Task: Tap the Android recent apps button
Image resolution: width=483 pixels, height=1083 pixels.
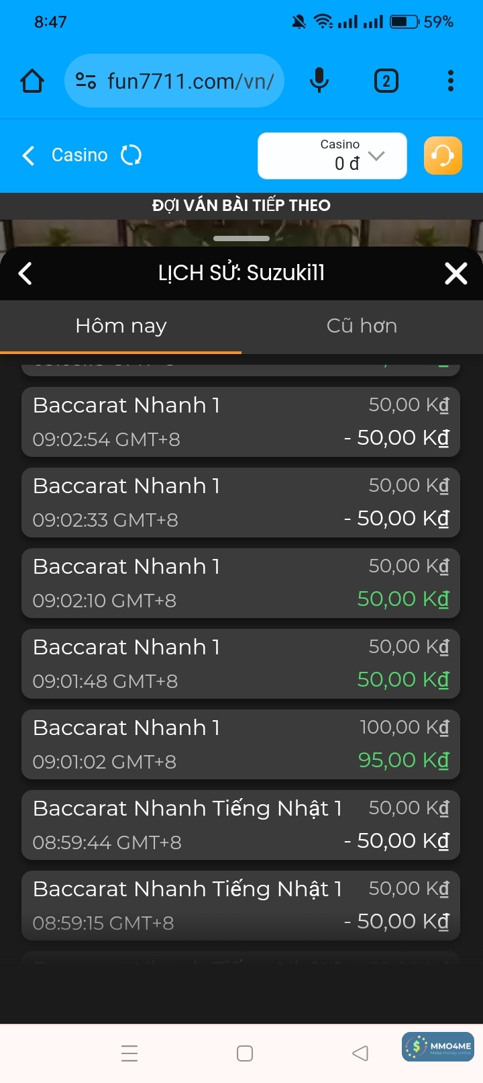Action: pos(129,1053)
